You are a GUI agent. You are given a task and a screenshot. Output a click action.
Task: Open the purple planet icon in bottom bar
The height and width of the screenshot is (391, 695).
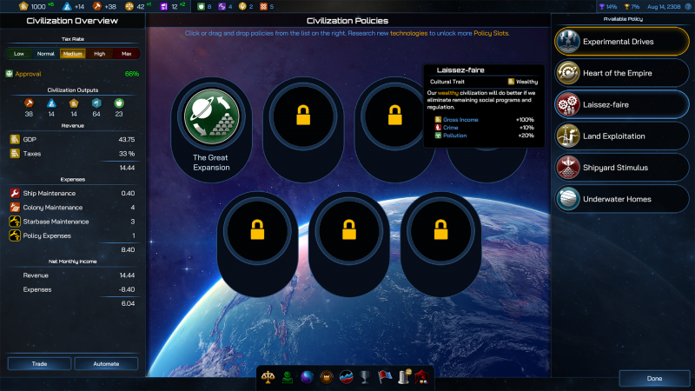coord(306,378)
